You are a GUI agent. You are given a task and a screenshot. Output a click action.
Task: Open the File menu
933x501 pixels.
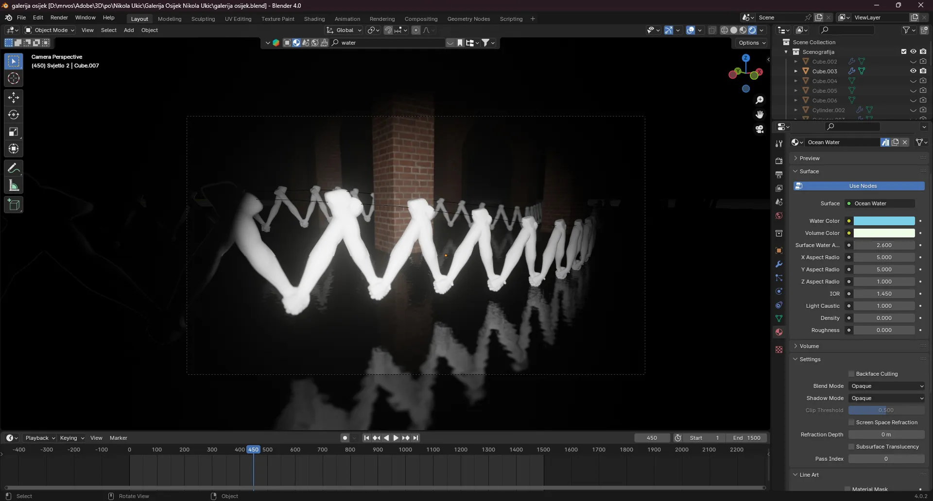click(x=21, y=17)
